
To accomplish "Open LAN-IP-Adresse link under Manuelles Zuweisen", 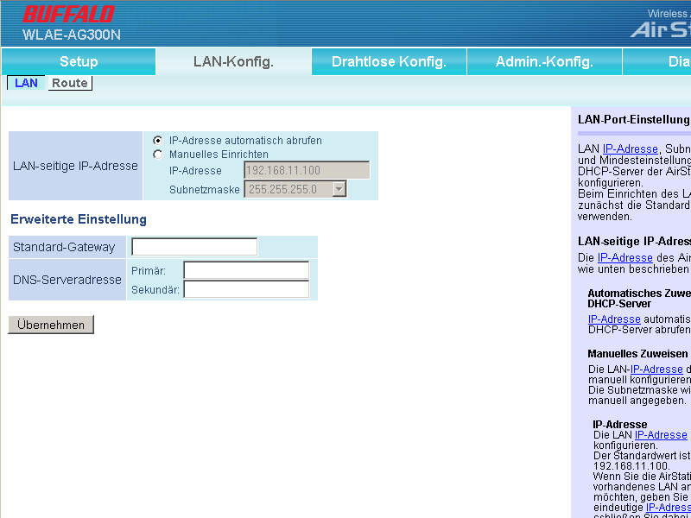I will 656,370.
